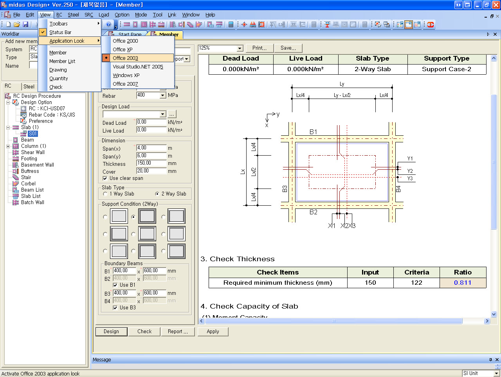Click the Report ... button
Viewport: 501px width, 377px height.
pos(178,332)
